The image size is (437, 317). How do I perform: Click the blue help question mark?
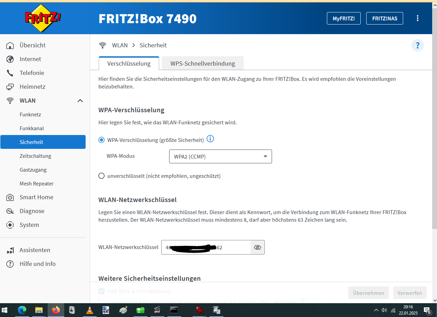pos(417,45)
